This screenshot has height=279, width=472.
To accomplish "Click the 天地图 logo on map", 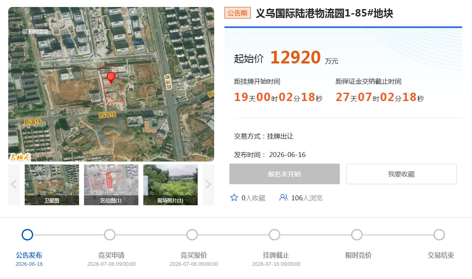I will (20, 157).
